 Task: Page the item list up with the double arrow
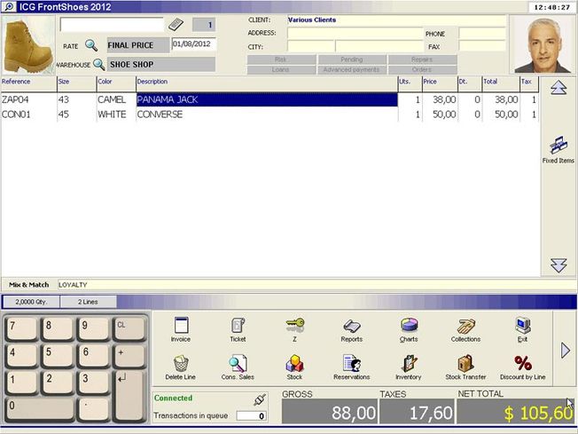coord(558,88)
